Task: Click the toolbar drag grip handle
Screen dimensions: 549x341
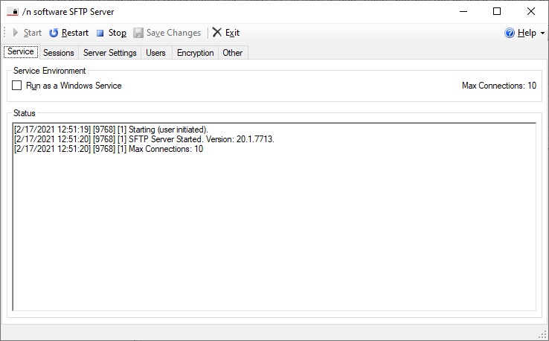Action: tap(5, 33)
